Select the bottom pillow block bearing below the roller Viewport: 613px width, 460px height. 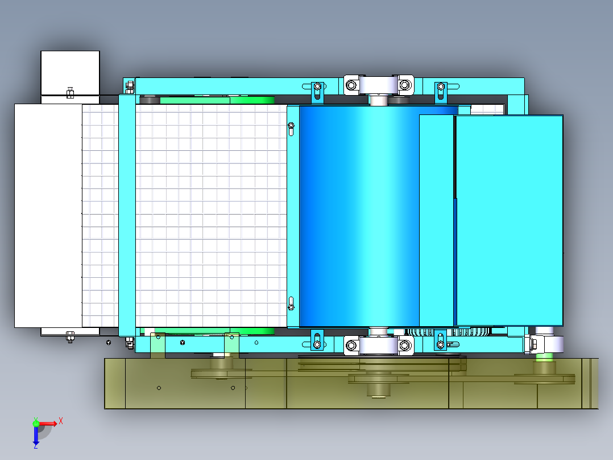tap(379, 346)
